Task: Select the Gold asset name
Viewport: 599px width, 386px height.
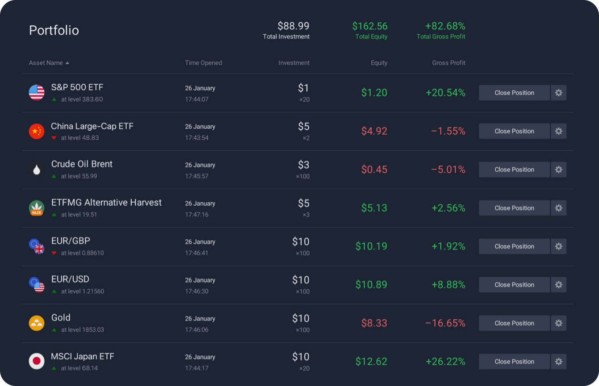Action: [x=61, y=318]
